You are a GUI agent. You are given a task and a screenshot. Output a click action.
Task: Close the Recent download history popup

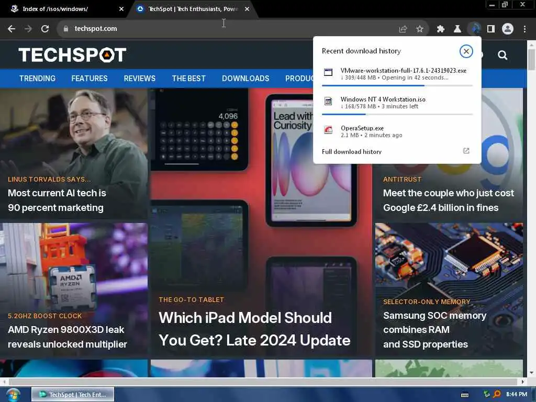click(466, 51)
